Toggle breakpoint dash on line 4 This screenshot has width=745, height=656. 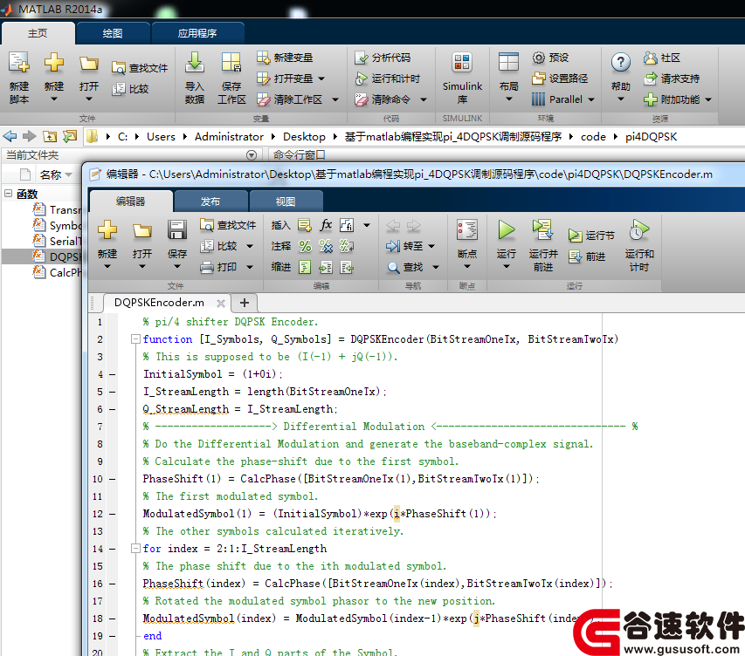[x=112, y=374]
